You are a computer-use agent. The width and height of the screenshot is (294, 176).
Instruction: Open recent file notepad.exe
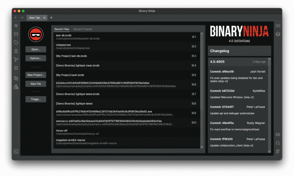tap(126, 46)
